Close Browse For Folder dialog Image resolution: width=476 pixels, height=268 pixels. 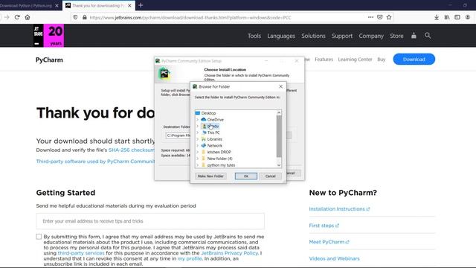click(x=281, y=86)
